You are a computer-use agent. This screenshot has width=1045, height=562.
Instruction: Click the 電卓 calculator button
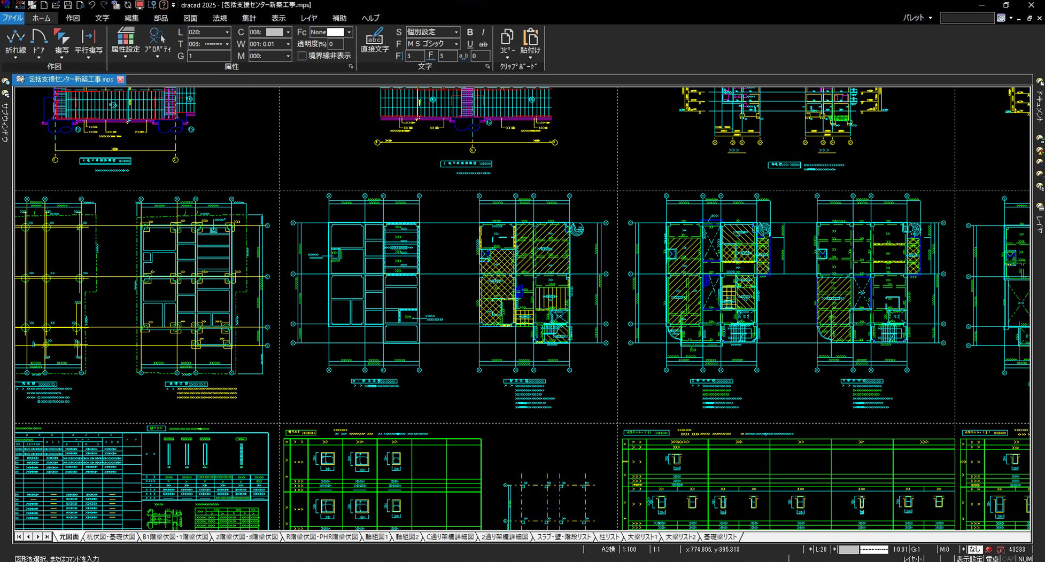[x=993, y=559]
